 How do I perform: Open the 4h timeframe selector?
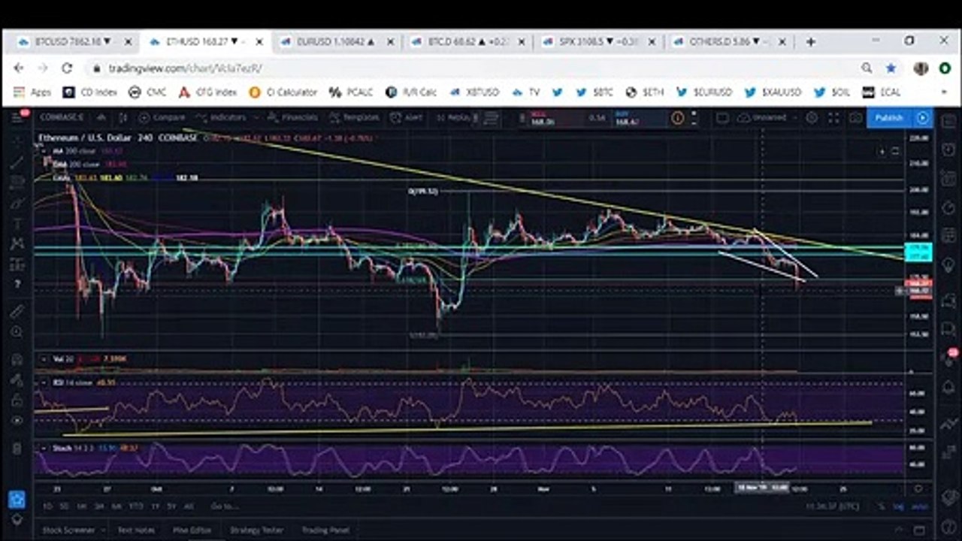[101, 118]
